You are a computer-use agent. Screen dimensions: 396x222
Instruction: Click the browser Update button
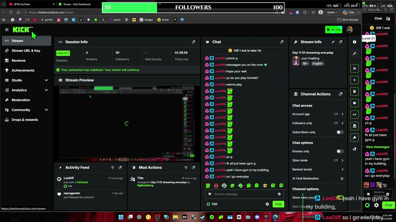tap(333, 12)
